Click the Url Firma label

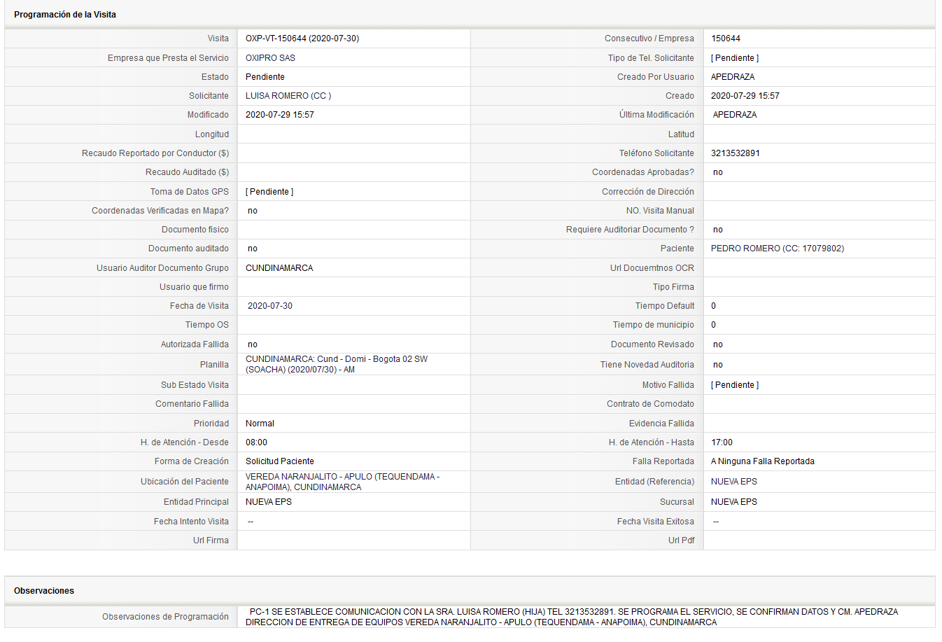pyautogui.click(x=211, y=540)
